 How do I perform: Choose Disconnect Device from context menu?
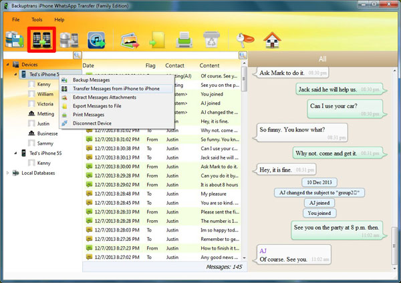(116, 123)
